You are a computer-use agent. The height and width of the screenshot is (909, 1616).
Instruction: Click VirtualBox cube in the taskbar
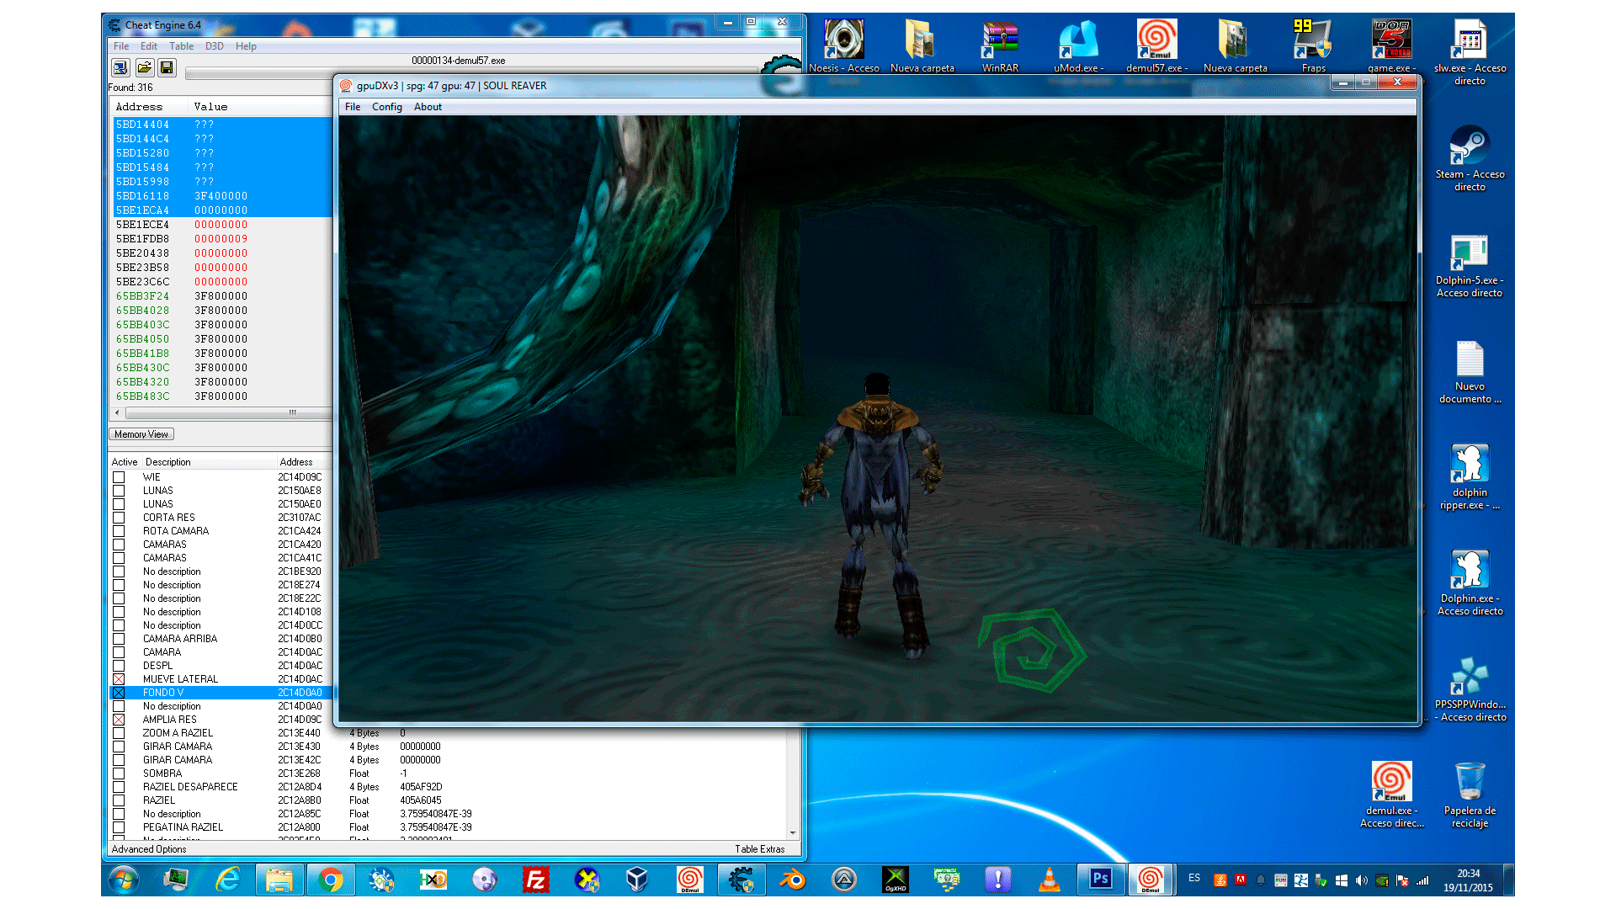pyautogui.click(x=637, y=880)
